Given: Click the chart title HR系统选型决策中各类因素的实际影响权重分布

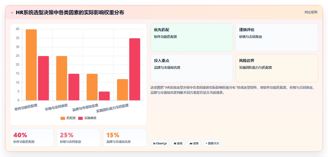Looking at the screenshot, I should click(70, 12).
